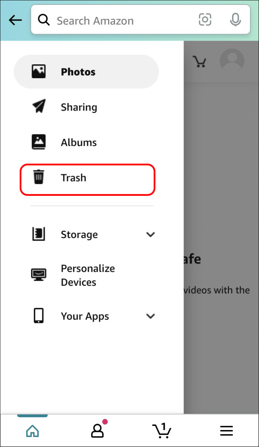
Task: Tap the Home icon in bottom bar
Action: pyautogui.click(x=33, y=431)
